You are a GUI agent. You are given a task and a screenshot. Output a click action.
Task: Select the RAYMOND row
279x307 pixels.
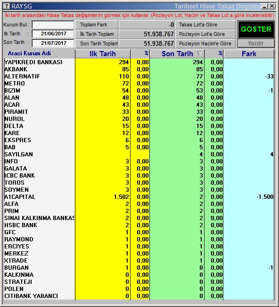(139, 239)
